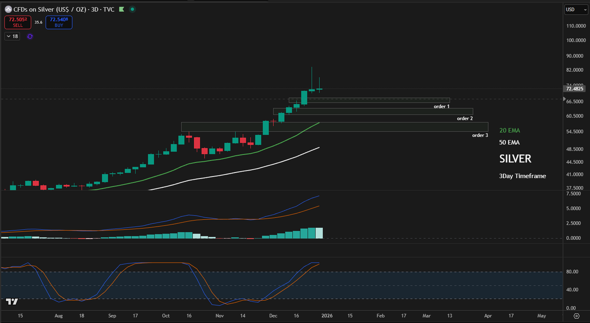Expand the order quantity 18 selector
This screenshot has height=323, width=590.
pyautogui.click(x=12, y=36)
